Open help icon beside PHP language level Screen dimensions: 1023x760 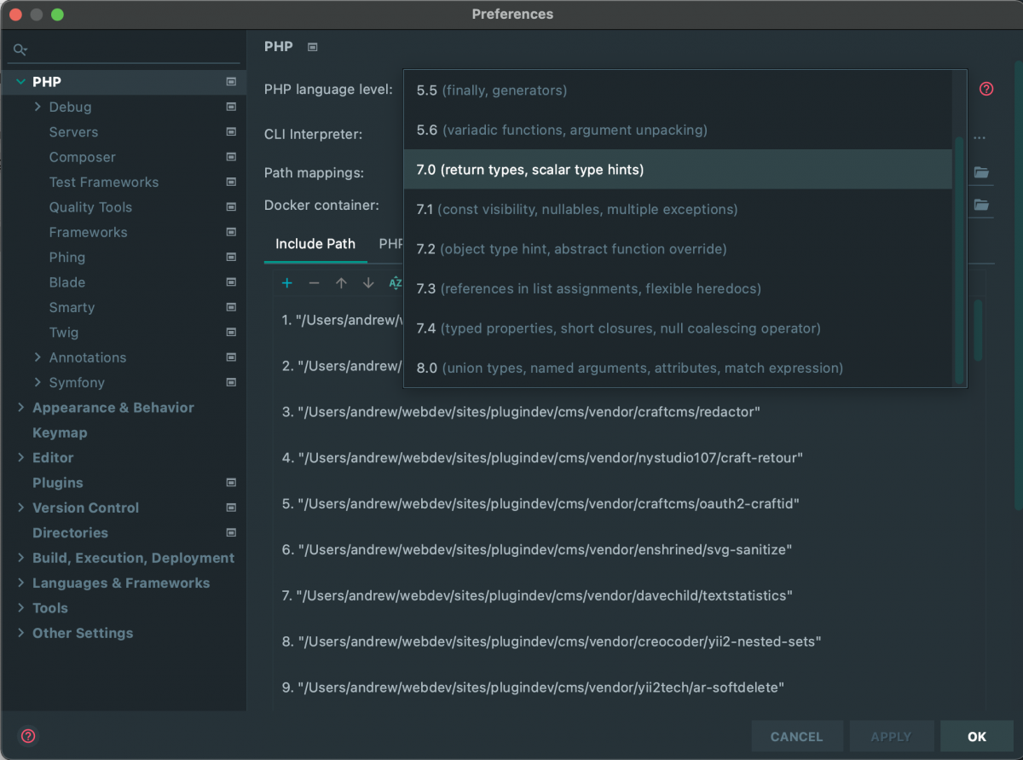[x=986, y=89]
